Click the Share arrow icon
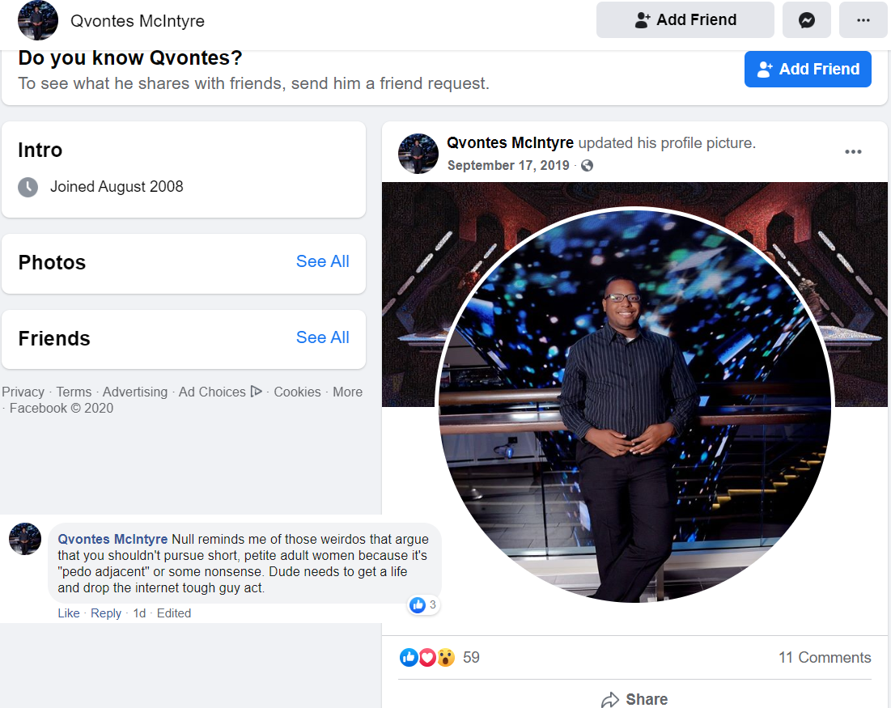891x708 pixels. tap(610, 699)
